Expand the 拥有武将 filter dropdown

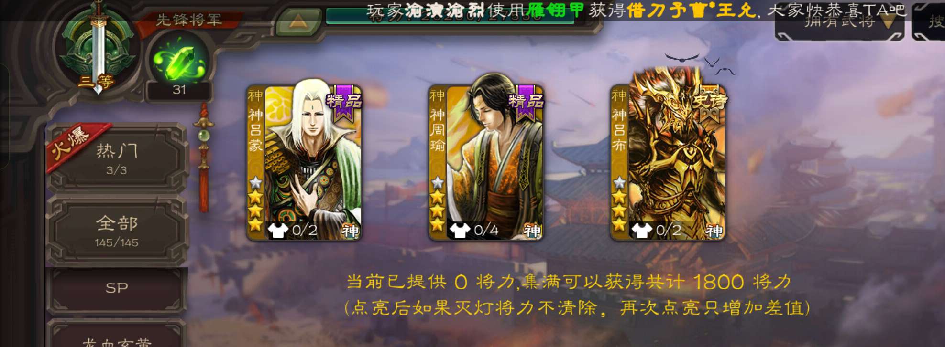839,21
